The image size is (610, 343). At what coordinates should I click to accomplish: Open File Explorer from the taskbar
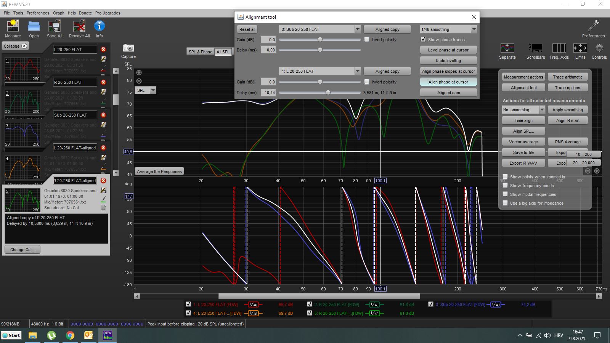coord(33,335)
